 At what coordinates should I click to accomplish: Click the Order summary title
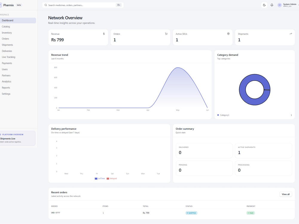coord(185,129)
